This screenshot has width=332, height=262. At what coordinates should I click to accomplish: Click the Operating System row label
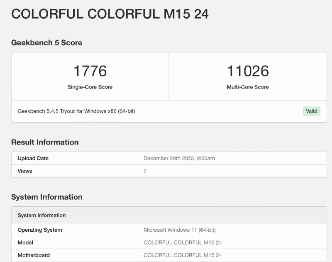40,230
